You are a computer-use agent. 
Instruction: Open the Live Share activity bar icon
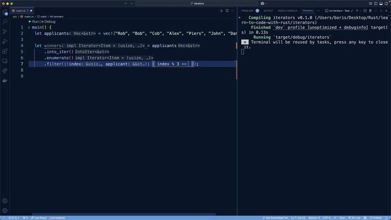coord(5,71)
